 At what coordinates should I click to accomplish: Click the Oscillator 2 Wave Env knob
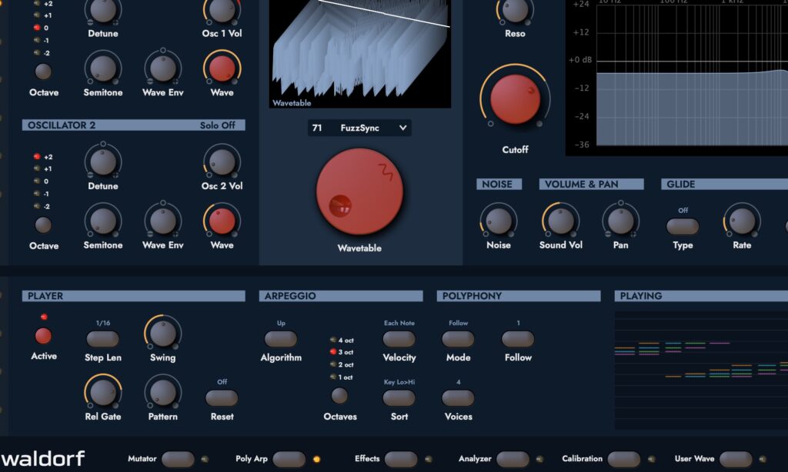tap(163, 221)
